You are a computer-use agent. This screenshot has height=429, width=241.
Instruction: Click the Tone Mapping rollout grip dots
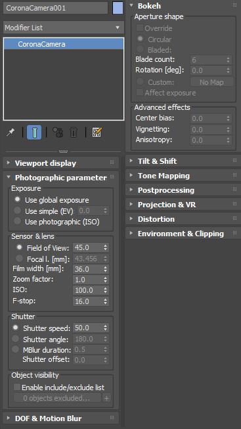(x=234, y=175)
